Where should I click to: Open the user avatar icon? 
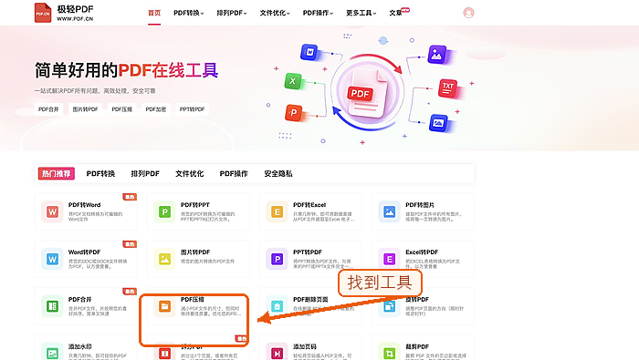coord(468,13)
